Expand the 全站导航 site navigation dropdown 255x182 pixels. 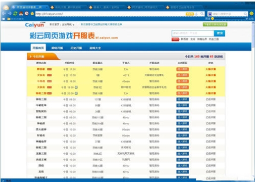click(68, 25)
